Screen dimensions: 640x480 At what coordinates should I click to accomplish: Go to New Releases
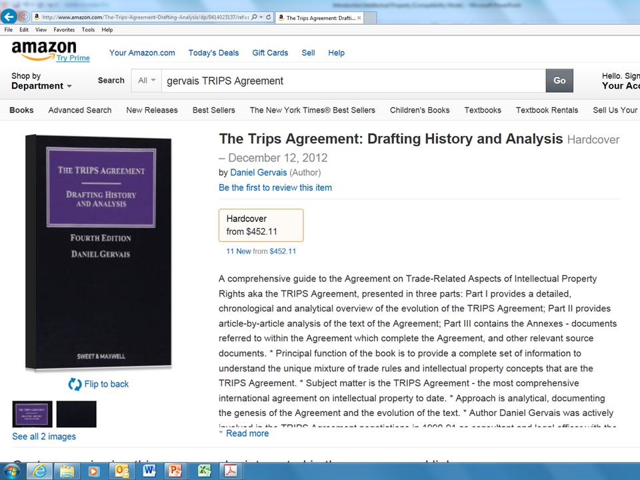point(152,110)
